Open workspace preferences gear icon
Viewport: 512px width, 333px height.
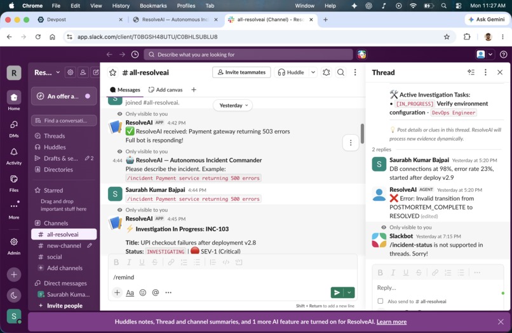click(x=71, y=72)
